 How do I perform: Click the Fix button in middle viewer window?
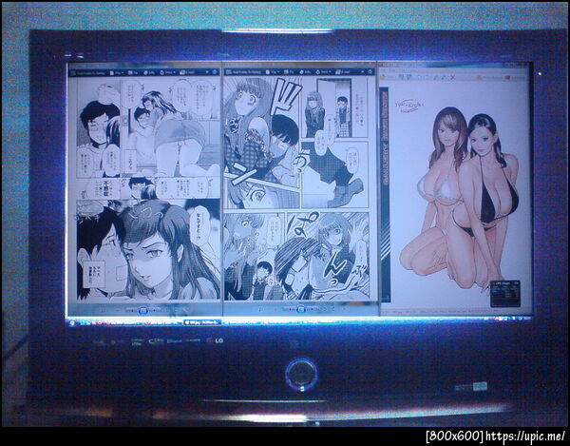coord(288,72)
